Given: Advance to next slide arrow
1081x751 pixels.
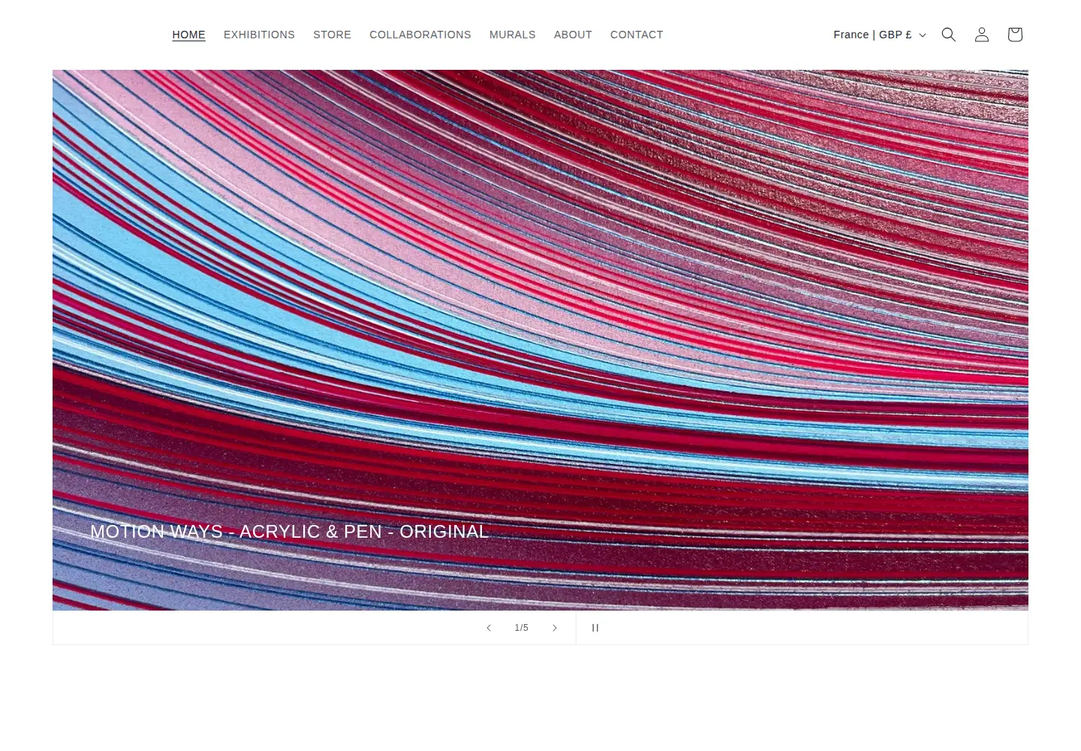Looking at the screenshot, I should [x=555, y=628].
